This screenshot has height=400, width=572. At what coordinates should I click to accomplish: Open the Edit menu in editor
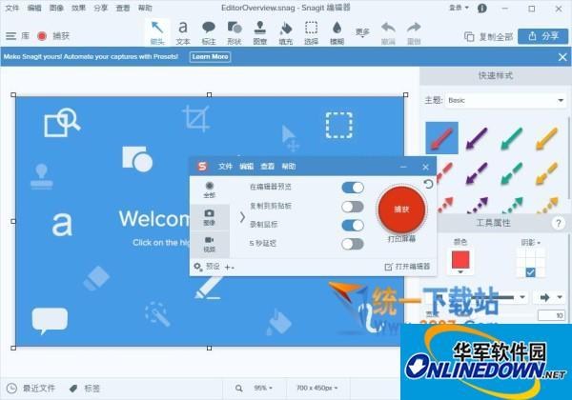pyautogui.click(x=34, y=8)
